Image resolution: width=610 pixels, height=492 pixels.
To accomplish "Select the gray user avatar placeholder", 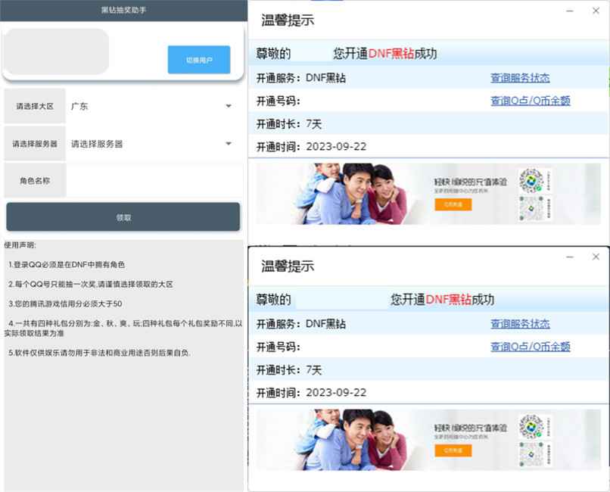I will 57,51.
